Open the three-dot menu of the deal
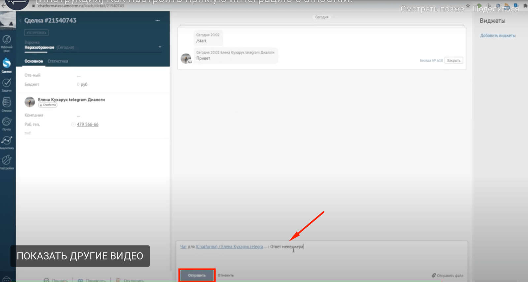The width and height of the screenshot is (528, 282). (157, 20)
